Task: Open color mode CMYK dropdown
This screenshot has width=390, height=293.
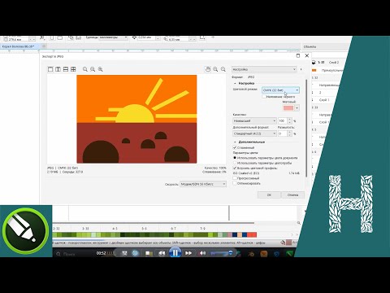Action: [280, 90]
